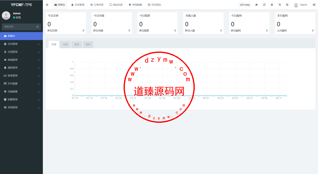Click the 充值人数 card title

191,16
